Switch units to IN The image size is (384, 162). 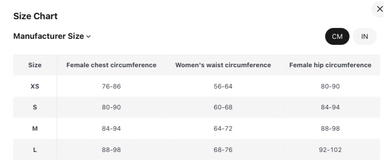364,36
